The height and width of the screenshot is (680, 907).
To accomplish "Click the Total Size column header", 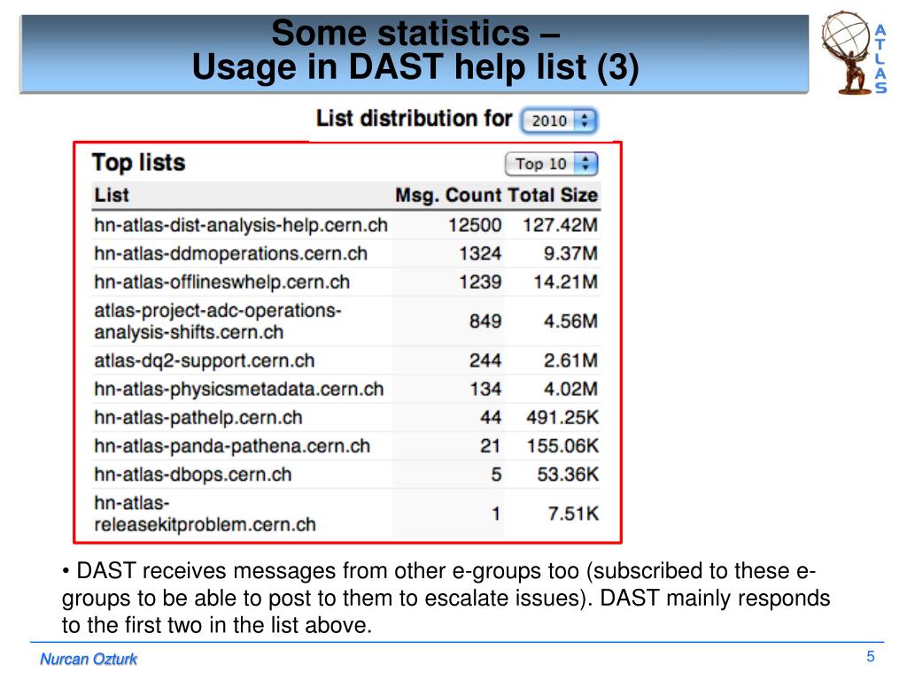I will coord(553,195).
